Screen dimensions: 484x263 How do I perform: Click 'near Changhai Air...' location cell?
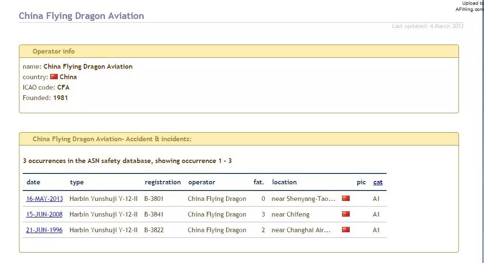click(301, 230)
